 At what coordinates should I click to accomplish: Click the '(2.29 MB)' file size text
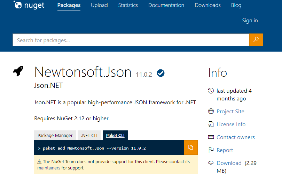tap(236, 167)
